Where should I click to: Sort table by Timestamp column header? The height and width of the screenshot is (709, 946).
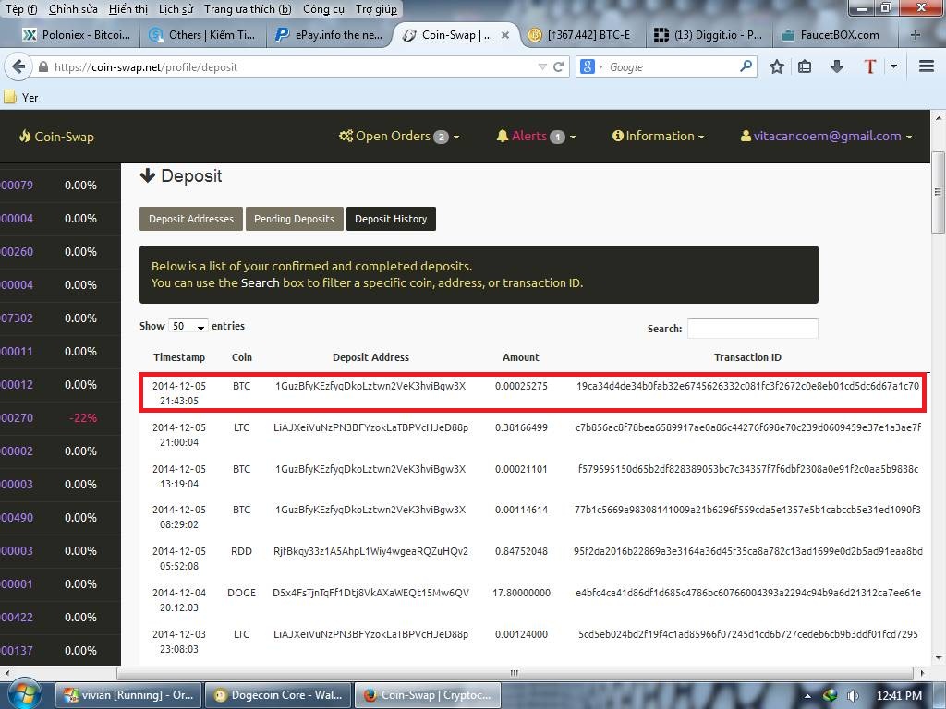[178, 357]
